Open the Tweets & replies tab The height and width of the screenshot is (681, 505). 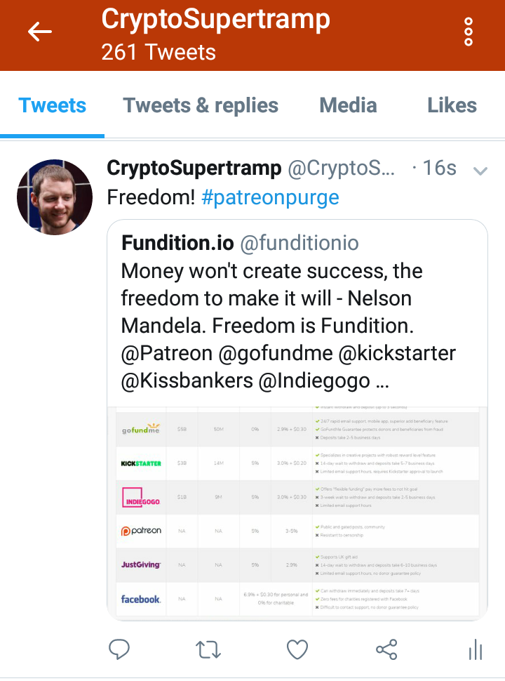click(201, 106)
